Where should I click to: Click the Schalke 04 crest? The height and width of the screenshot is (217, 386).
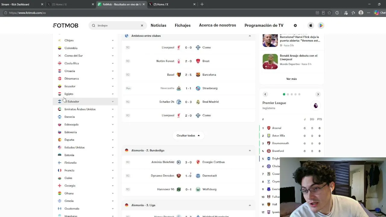point(179,102)
